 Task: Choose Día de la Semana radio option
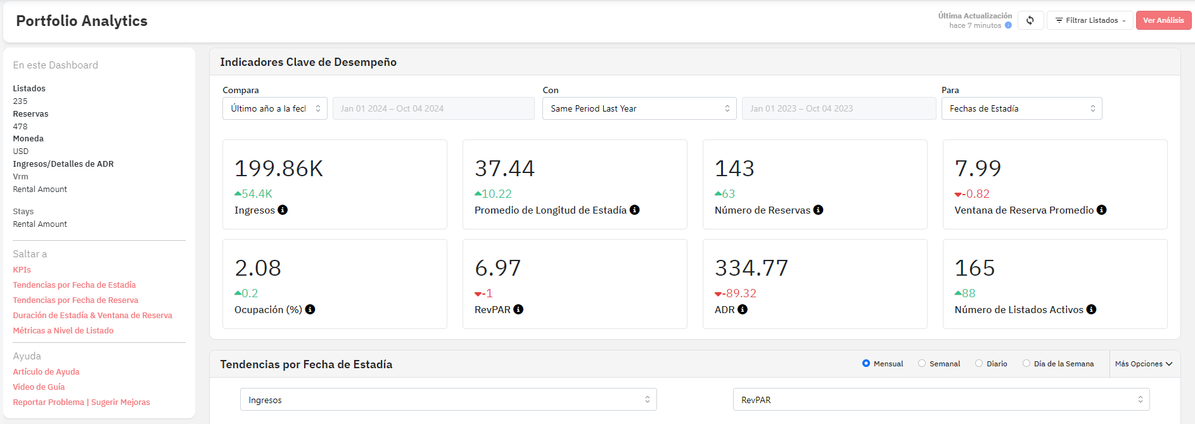[1026, 364]
